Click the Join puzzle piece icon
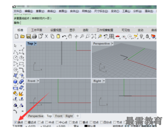The height and width of the screenshot is (131, 164). 15,93
